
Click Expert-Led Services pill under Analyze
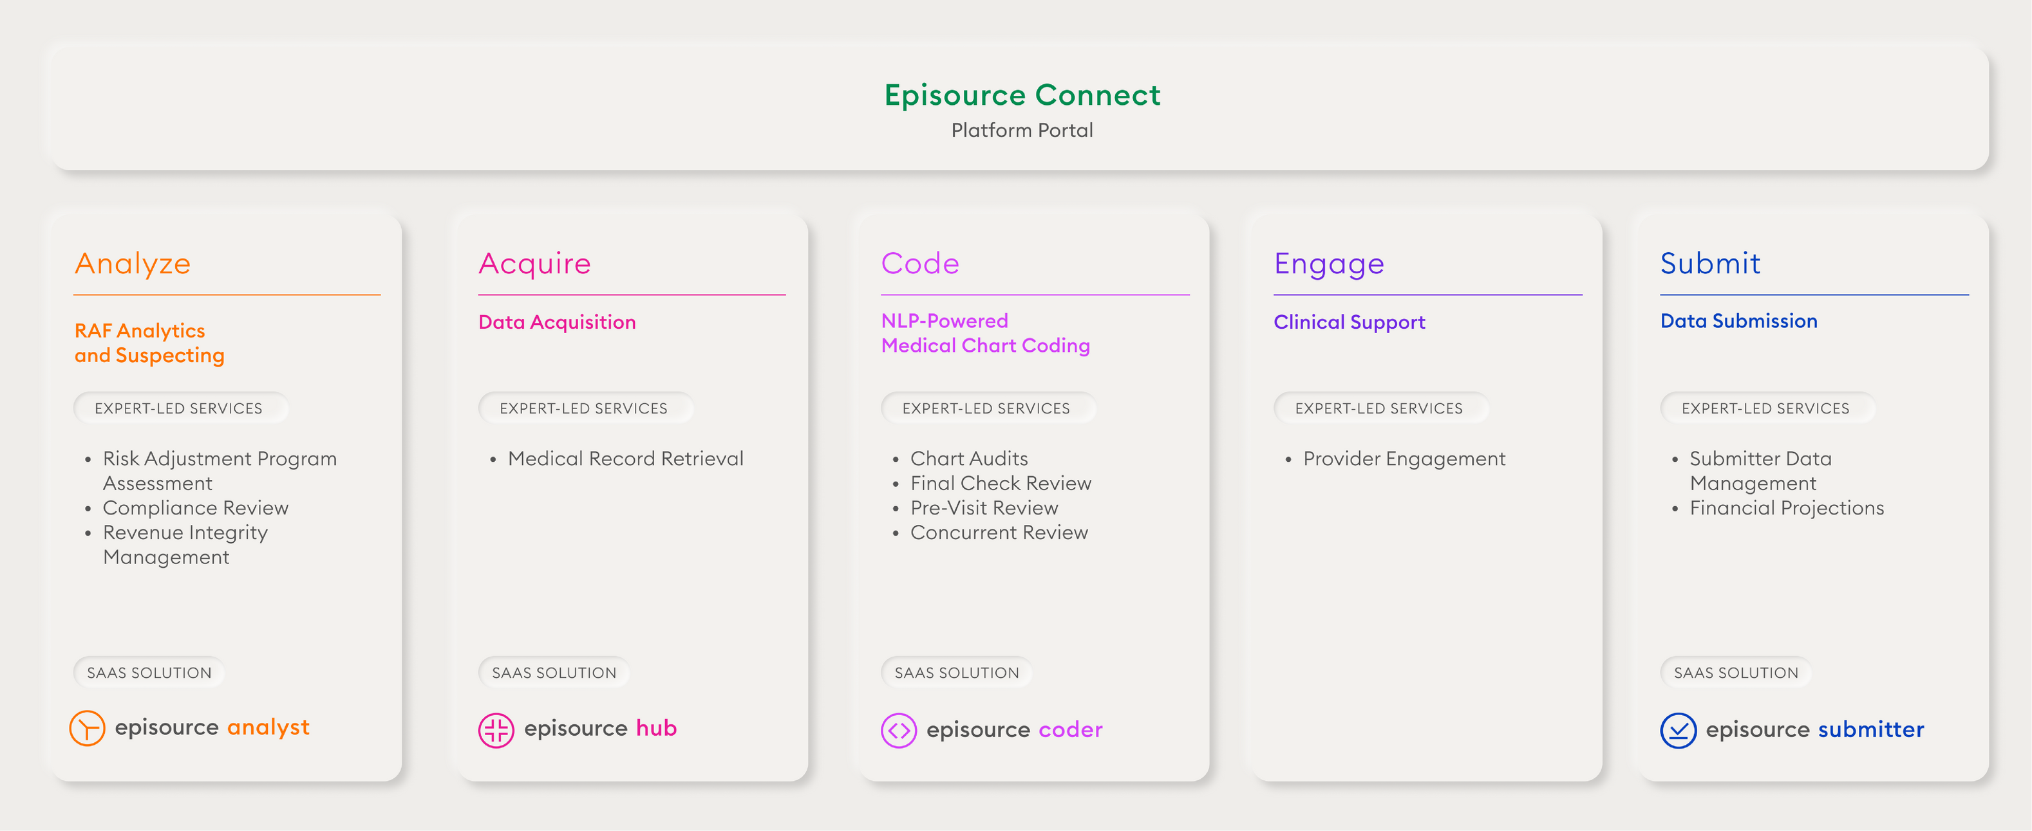[x=180, y=408]
